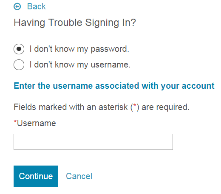Select the "I don't know my username" radio button
This screenshot has height=194, width=221.
click(19, 65)
